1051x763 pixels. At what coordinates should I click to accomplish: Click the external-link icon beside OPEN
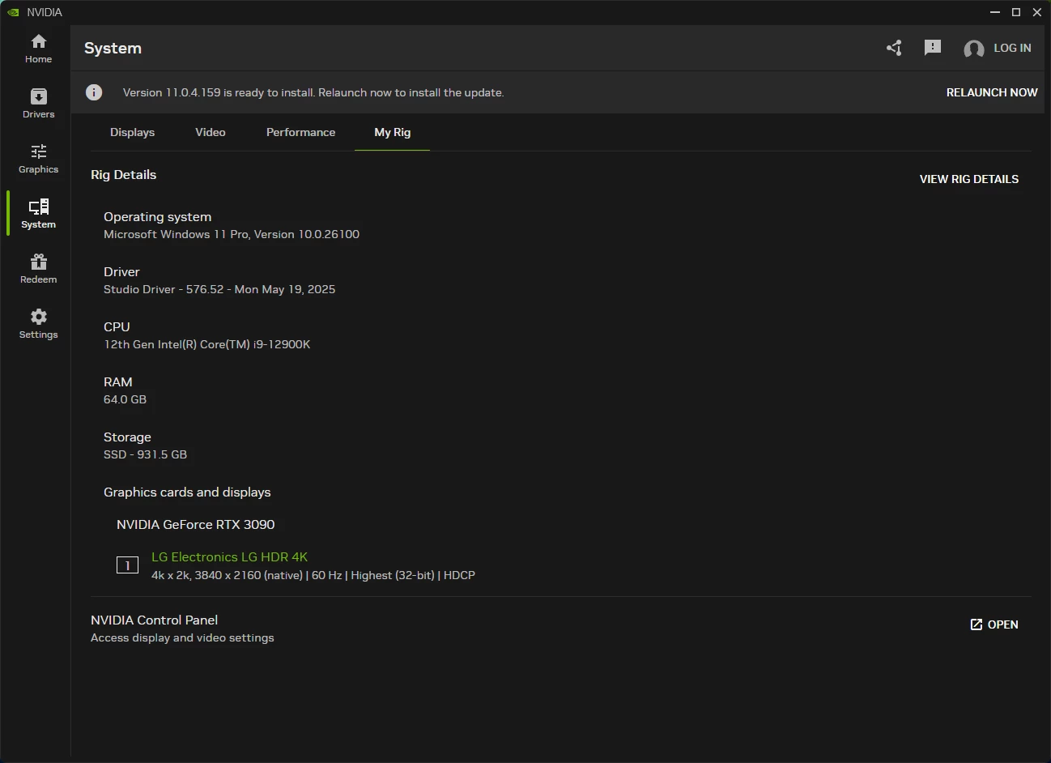pos(977,624)
